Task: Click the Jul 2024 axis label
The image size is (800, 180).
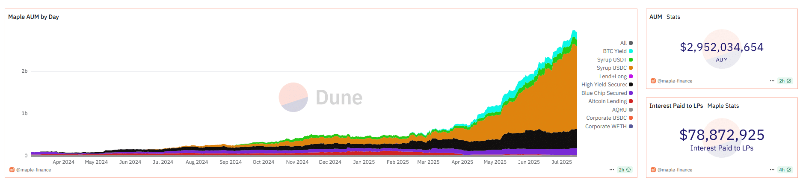Action: tap(163, 162)
